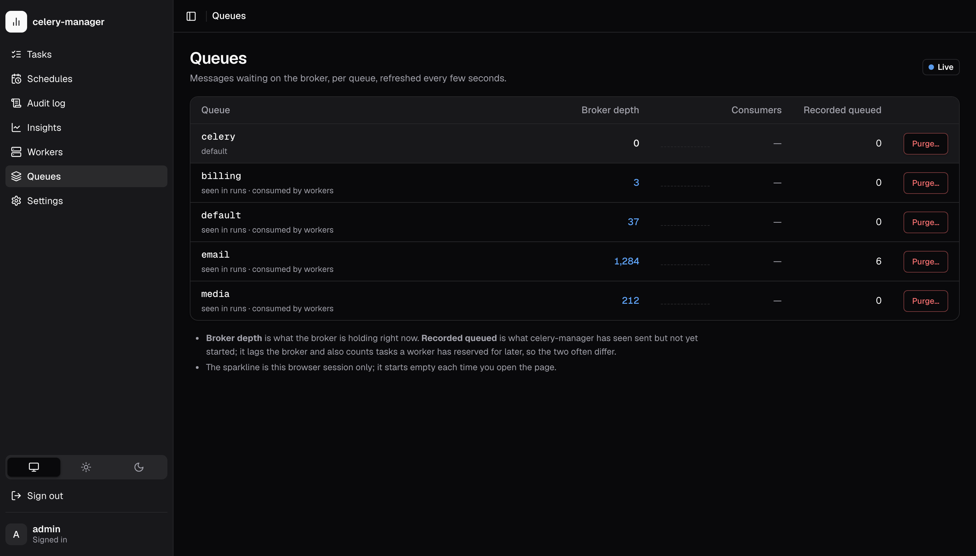Viewport: 976px width, 556px height.
Task: Purge the default queue
Action: 925,222
